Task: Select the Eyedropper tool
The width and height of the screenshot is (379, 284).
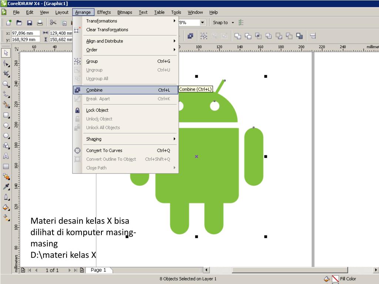Action: (6, 187)
